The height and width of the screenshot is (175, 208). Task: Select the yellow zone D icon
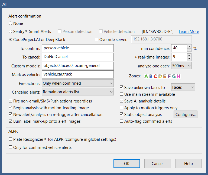tap(160, 76)
